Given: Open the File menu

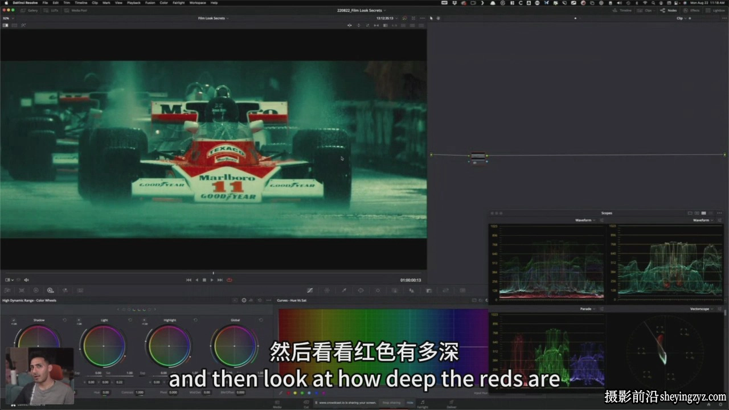Looking at the screenshot, I should (x=45, y=3).
